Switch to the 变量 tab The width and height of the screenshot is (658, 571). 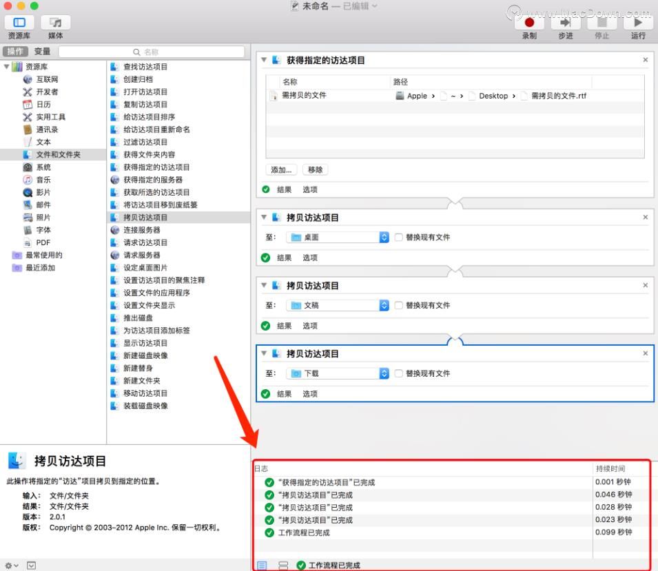pos(42,52)
